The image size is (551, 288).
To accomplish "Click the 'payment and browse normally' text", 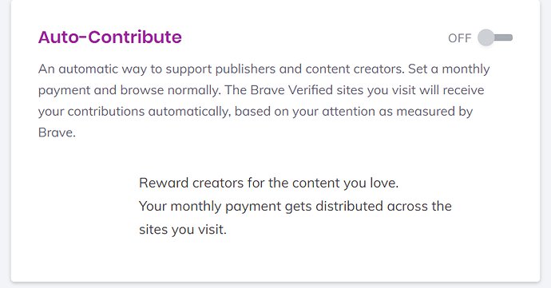I will point(129,90).
